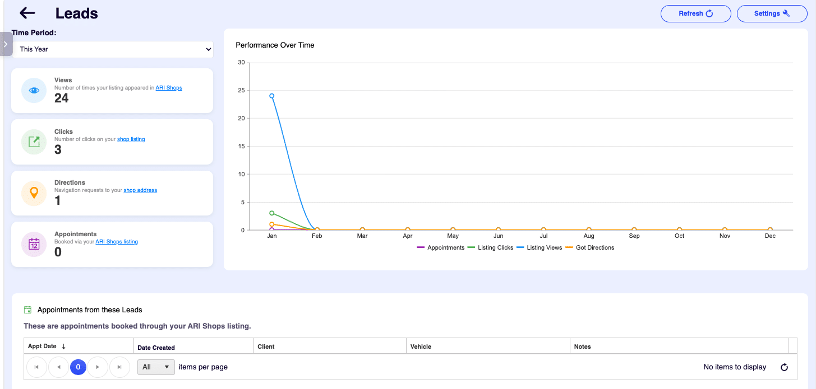The height and width of the screenshot is (389, 816).
Task: Click the Directions map pin icon
Action: click(34, 193)
